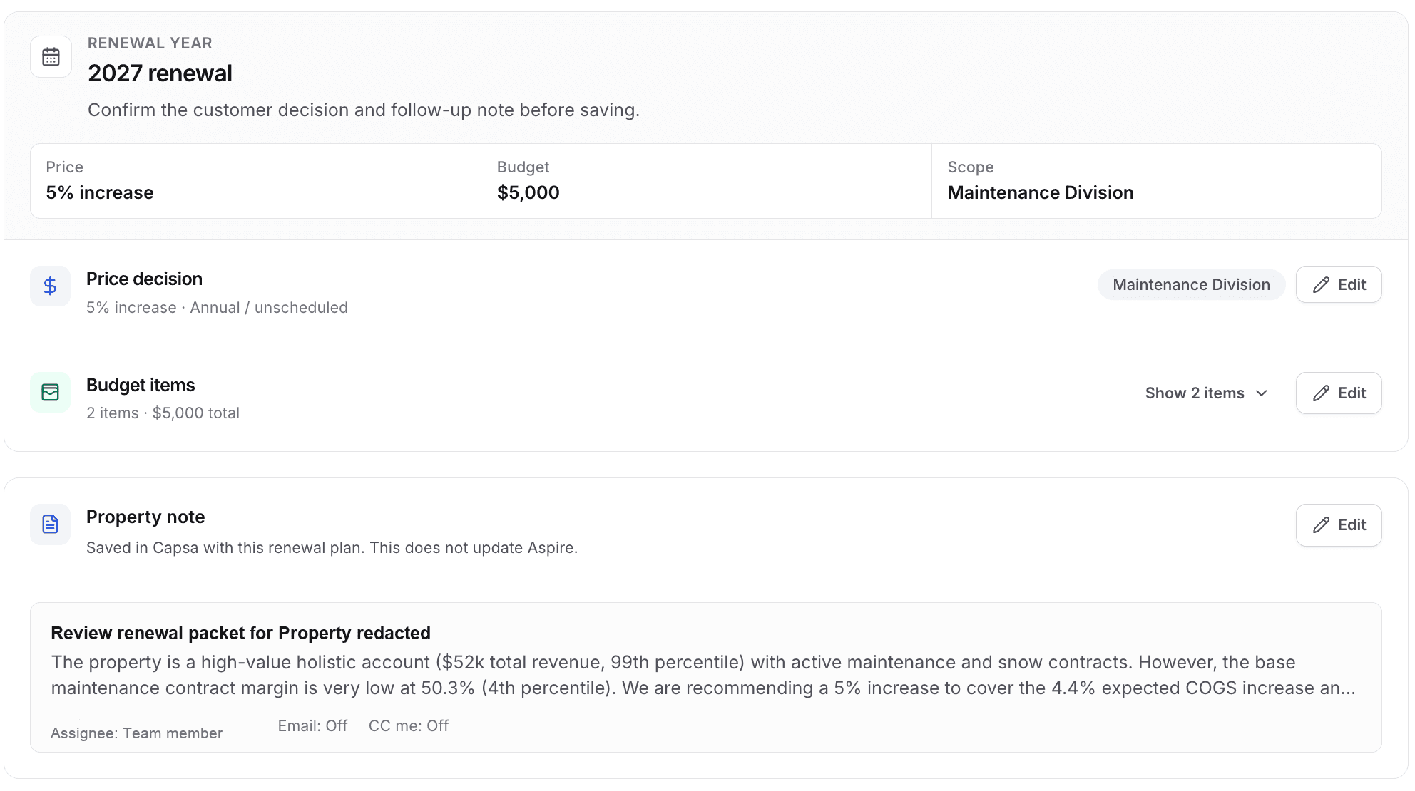Click the calendar icon beside Renewal Year
Screen dimensions: 1415x791
pos(51,57)
